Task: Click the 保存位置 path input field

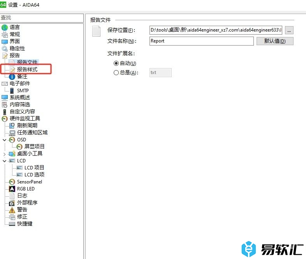Action: pos(216,30)
